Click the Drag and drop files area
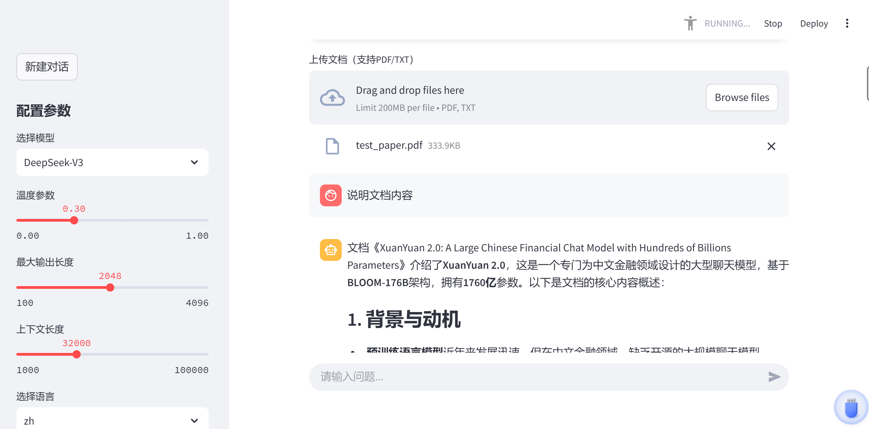The width and height of the screenshot is (869, 429). click(549, 98)
